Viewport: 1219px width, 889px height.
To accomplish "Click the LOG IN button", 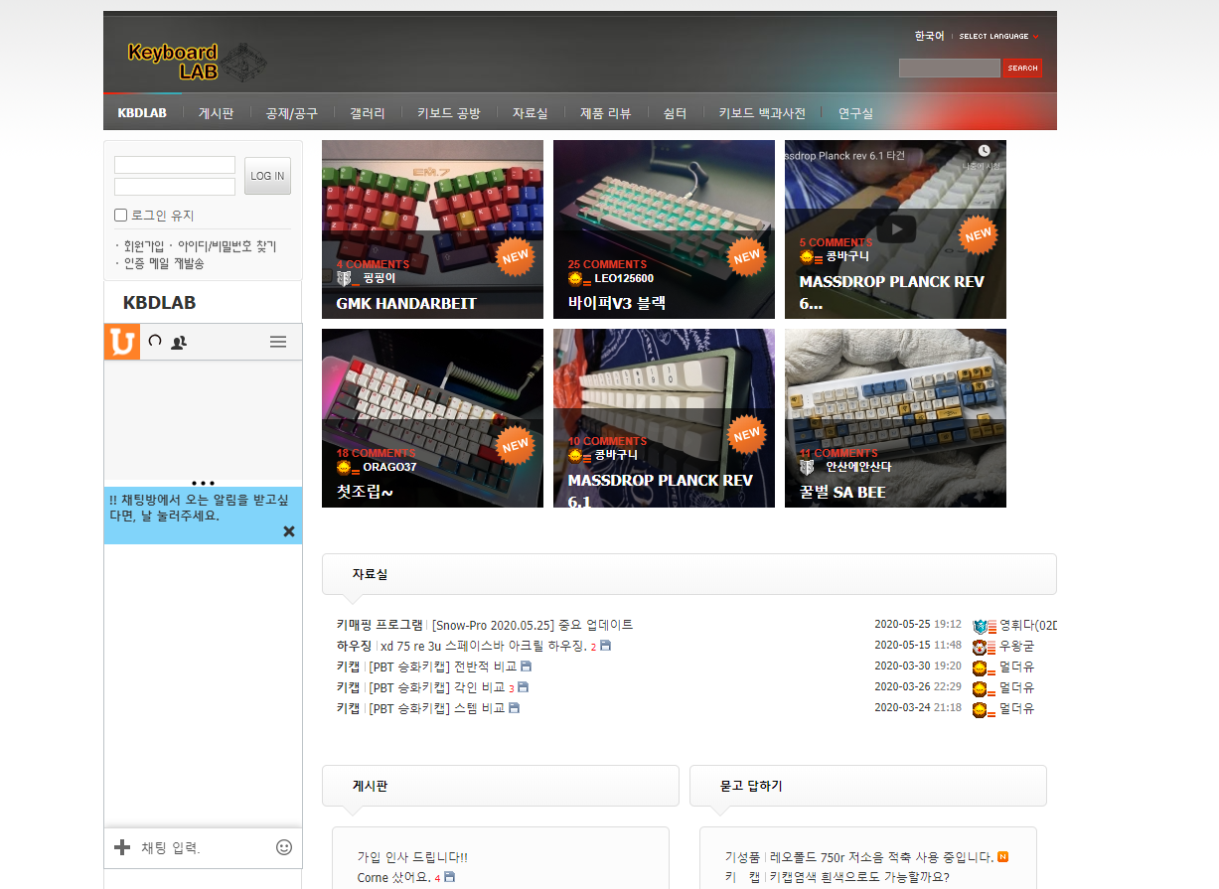I will (267, 176).
